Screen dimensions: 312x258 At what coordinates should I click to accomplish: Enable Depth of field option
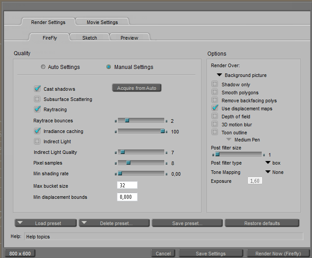pos(215,117)
